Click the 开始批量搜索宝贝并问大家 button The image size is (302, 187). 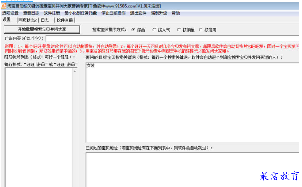(42, 29)
